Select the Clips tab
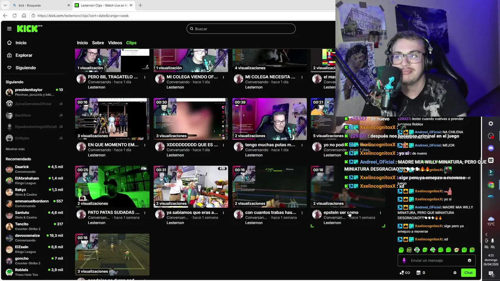 click(131, 43)
